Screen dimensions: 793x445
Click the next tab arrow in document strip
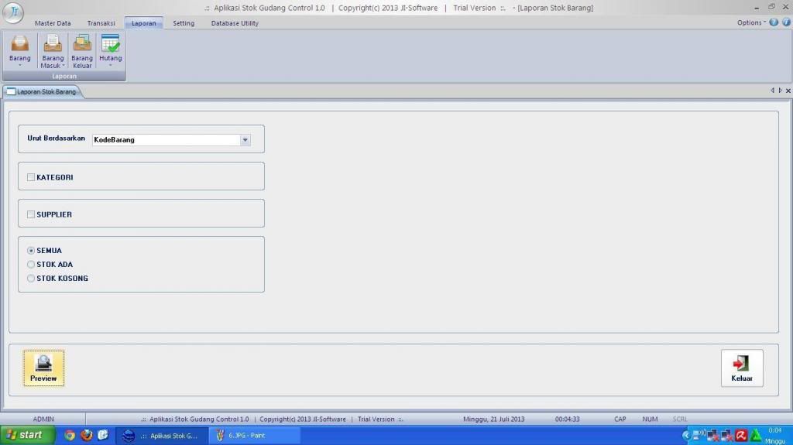780,91
